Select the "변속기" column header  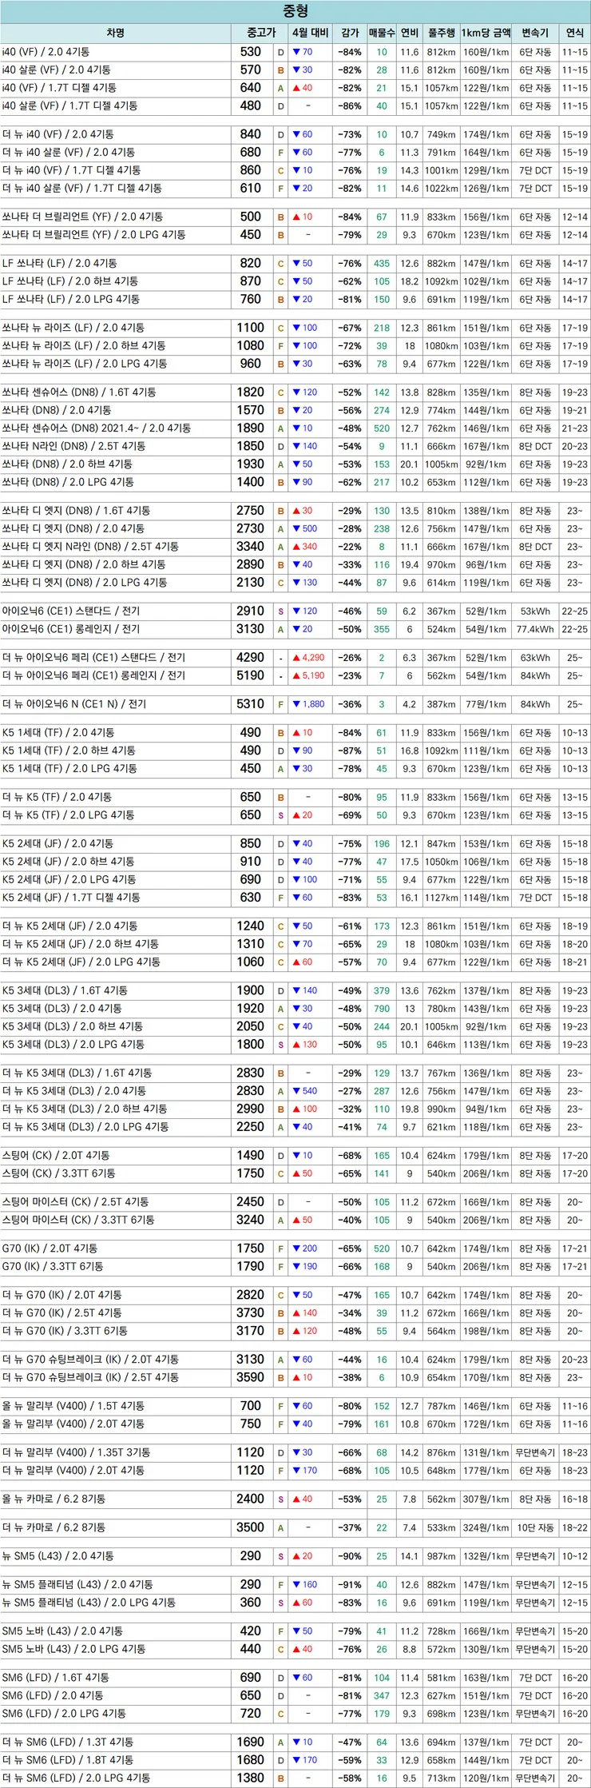535,33
